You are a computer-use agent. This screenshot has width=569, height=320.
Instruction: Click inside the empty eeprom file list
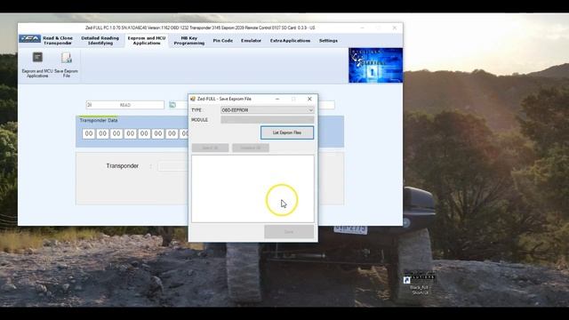(252, 188)
